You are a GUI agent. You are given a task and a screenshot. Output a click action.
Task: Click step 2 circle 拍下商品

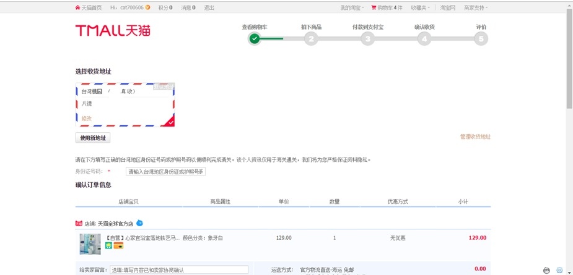[x=311, y=39]
